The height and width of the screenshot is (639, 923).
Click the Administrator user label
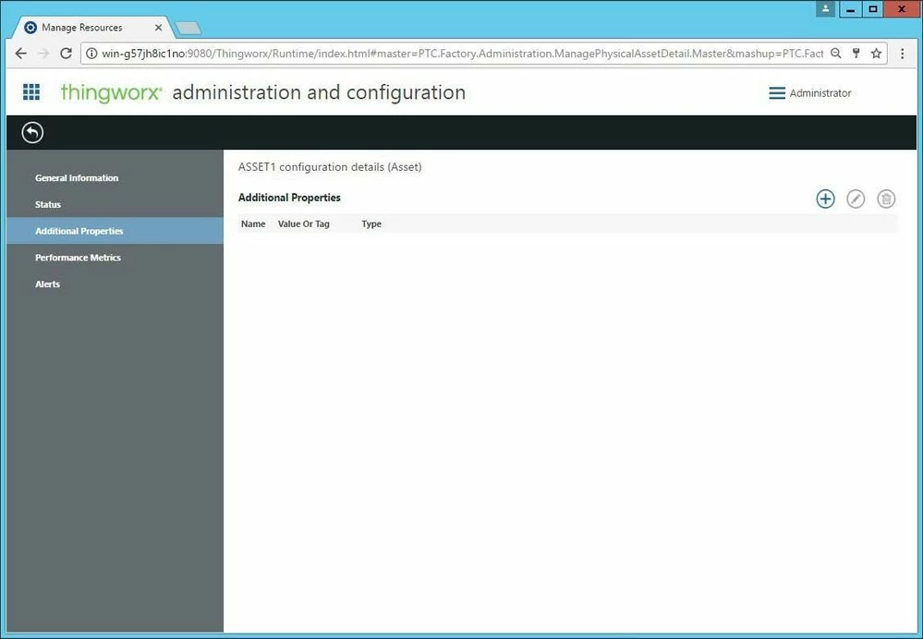(820, 93)
